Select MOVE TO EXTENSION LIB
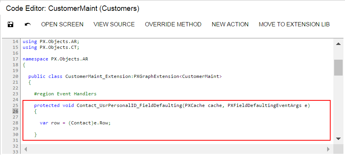345x155 pixels. click(x=294, y=24)
